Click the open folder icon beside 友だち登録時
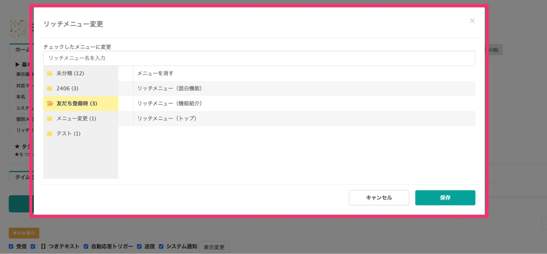The image size is (547, 254). [x=50, y=103]
